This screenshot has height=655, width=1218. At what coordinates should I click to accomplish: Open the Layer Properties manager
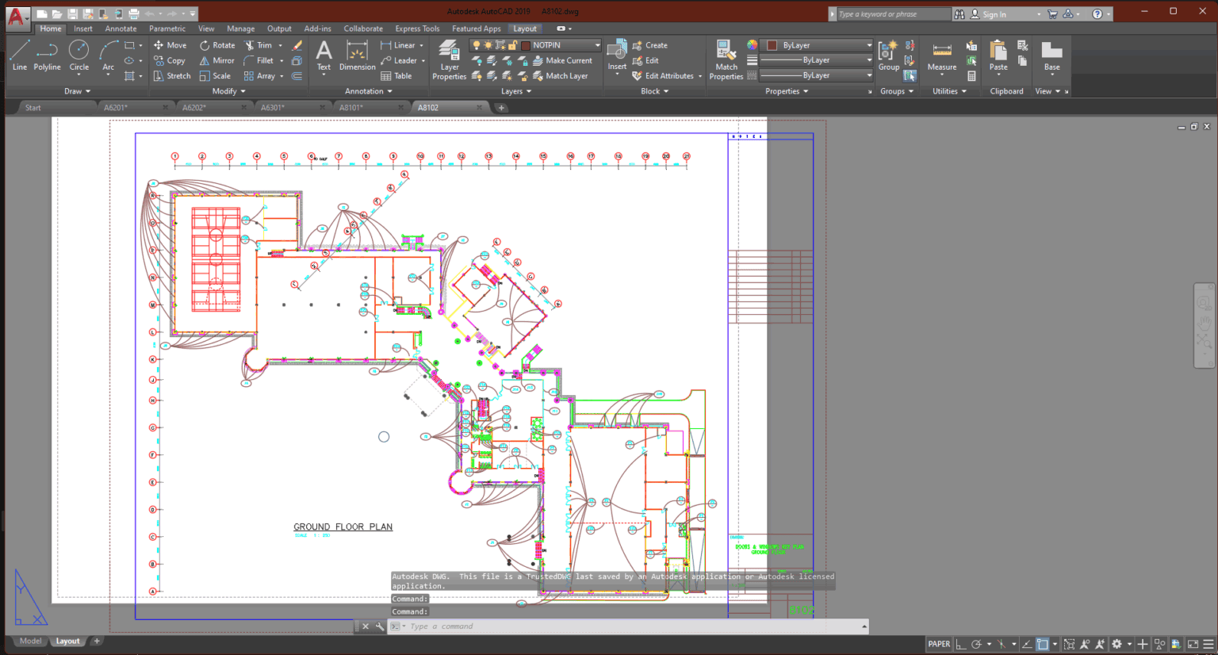coord(449,56)
